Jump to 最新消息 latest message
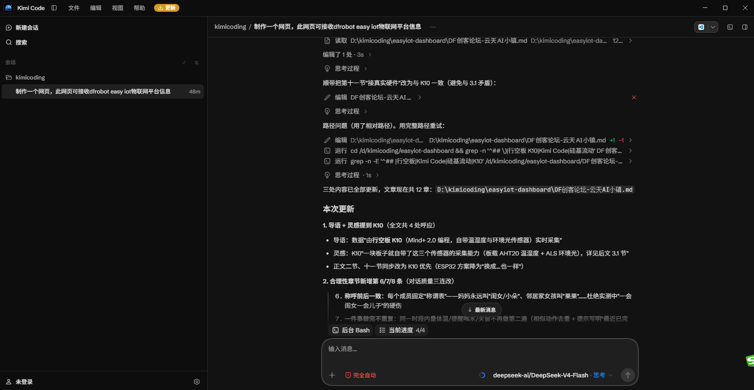This screenshot has height=390, width=754. pos(482,310)
